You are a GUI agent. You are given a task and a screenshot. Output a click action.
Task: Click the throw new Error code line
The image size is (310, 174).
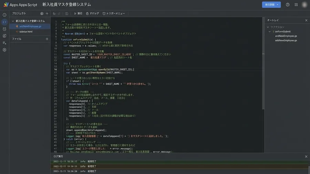tap(110, 84)
